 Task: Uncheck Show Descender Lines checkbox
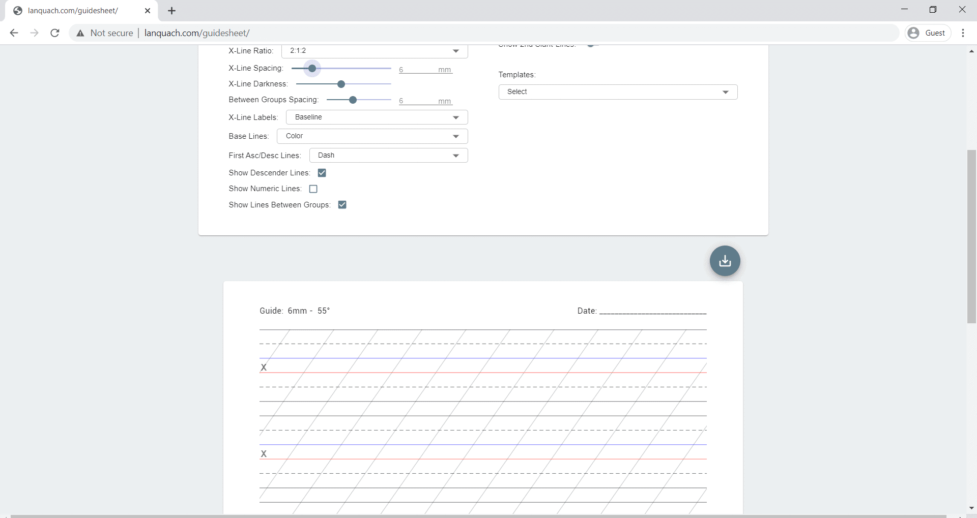(322, 173)
